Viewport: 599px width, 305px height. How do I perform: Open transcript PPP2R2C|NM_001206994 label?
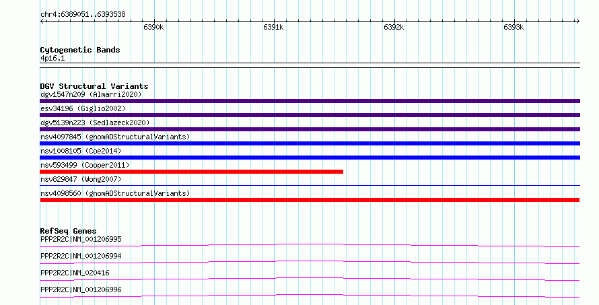click(81, 256)
